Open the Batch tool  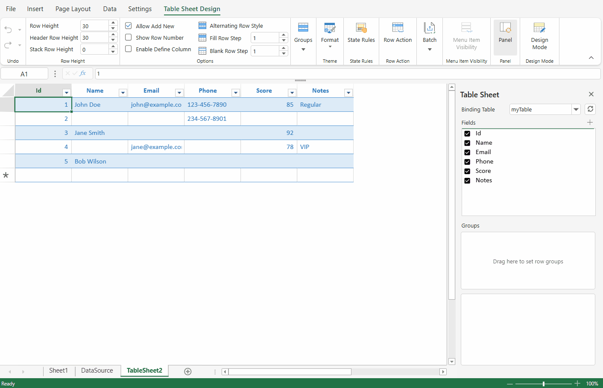coord(430,37)
